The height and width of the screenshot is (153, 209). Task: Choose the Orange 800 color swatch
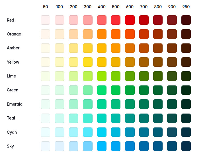(158, 34)
